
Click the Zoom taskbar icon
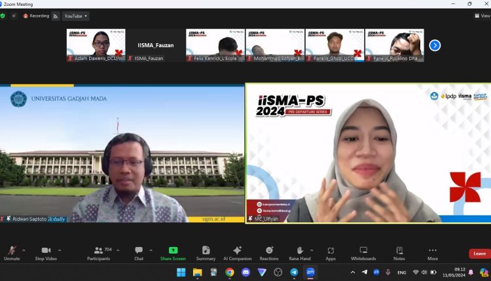pos(310,273)
